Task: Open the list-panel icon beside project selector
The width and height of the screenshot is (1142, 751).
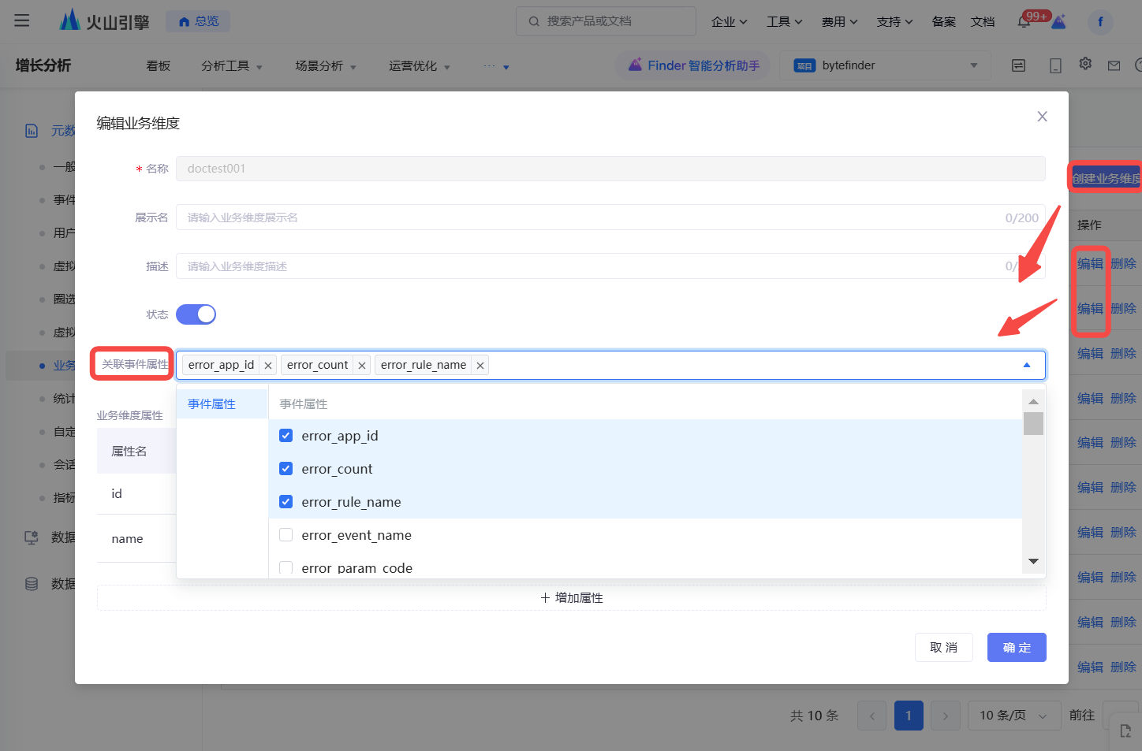Action: pyautogui.click(x=1019, y=65)
